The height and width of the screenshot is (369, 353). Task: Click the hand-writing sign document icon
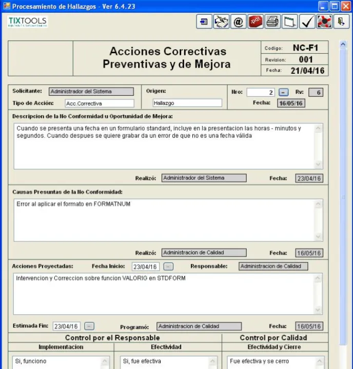(221, 22)
